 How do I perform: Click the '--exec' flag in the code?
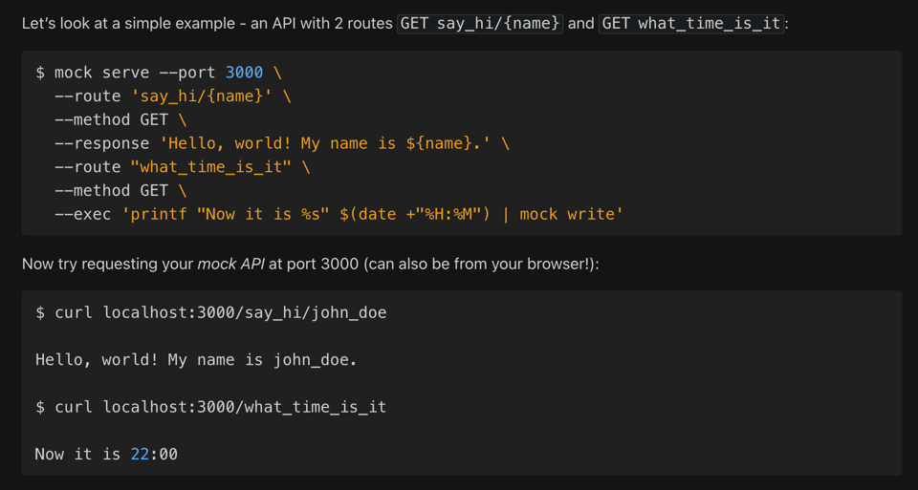pyautogui.click(x=83, y=215)
